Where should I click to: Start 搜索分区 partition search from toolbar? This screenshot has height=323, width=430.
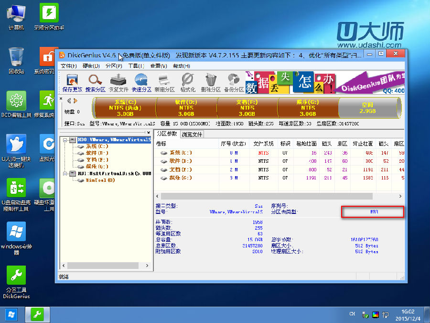click(95, 83)
